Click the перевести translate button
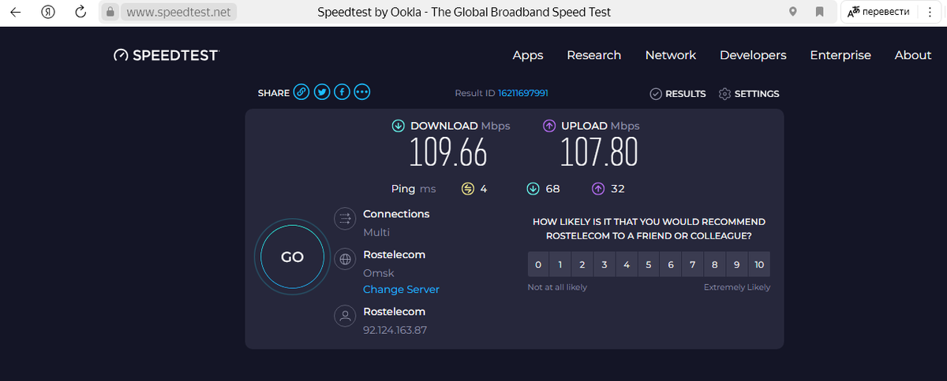This screenshot has width=947, height=381. tap(878, 12)
